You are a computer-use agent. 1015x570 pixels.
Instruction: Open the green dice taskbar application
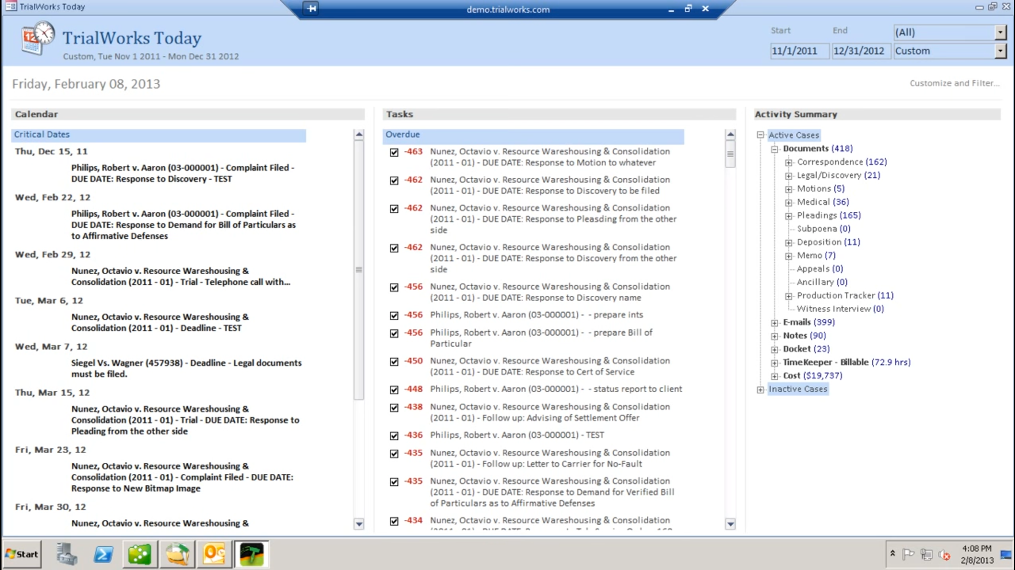coord(140,554)
